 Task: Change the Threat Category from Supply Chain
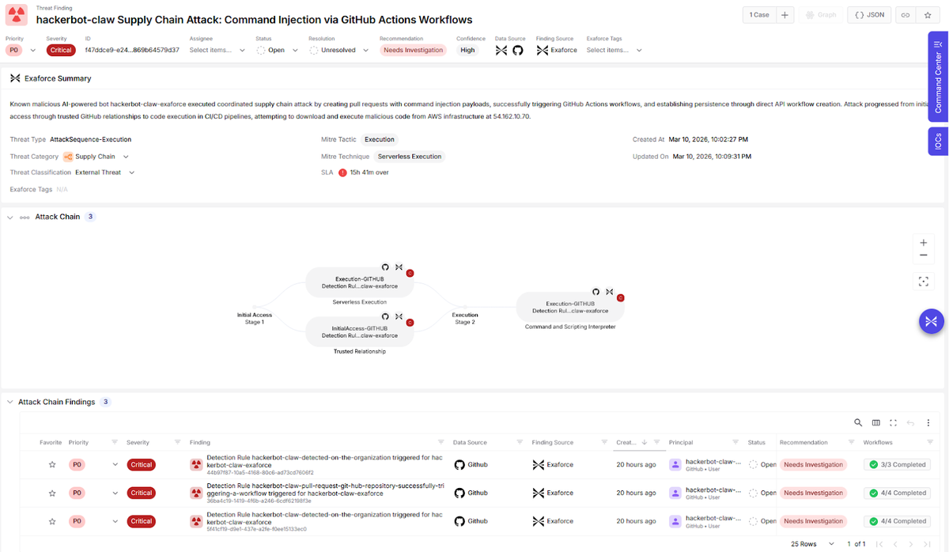pos(96,157)
